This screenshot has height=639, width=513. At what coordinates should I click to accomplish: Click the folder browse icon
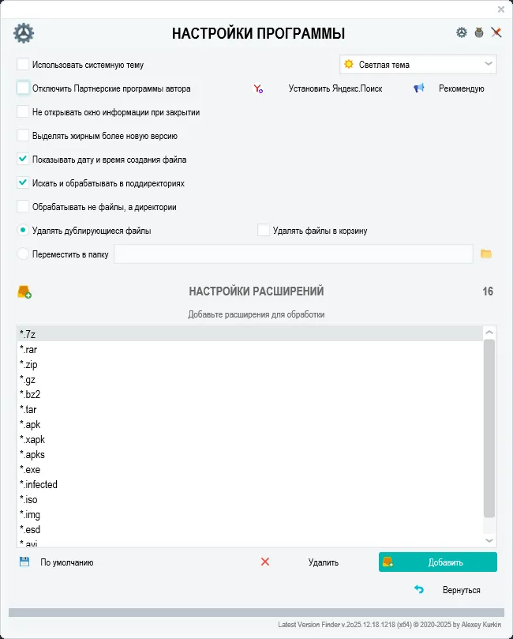point(486,254)
